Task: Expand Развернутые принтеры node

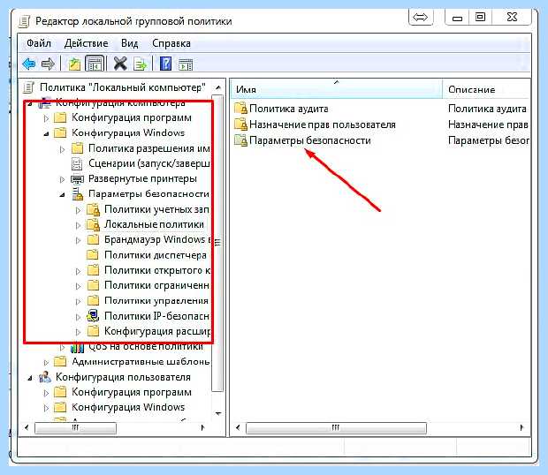Action: 62,179
